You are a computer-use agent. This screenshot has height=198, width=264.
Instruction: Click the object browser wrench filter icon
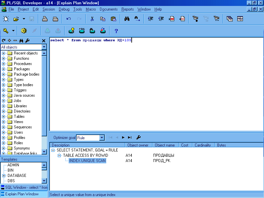27,41
